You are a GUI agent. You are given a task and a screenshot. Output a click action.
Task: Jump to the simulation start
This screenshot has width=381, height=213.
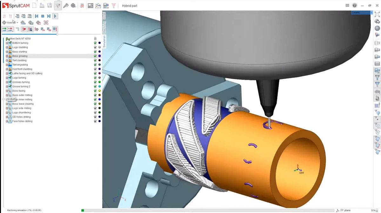tap(37, 16)
